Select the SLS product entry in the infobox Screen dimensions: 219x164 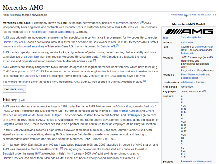183,157
